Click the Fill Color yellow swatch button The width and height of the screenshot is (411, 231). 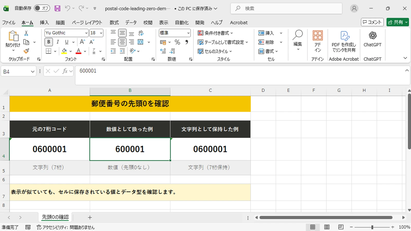[x=64, y=51]
